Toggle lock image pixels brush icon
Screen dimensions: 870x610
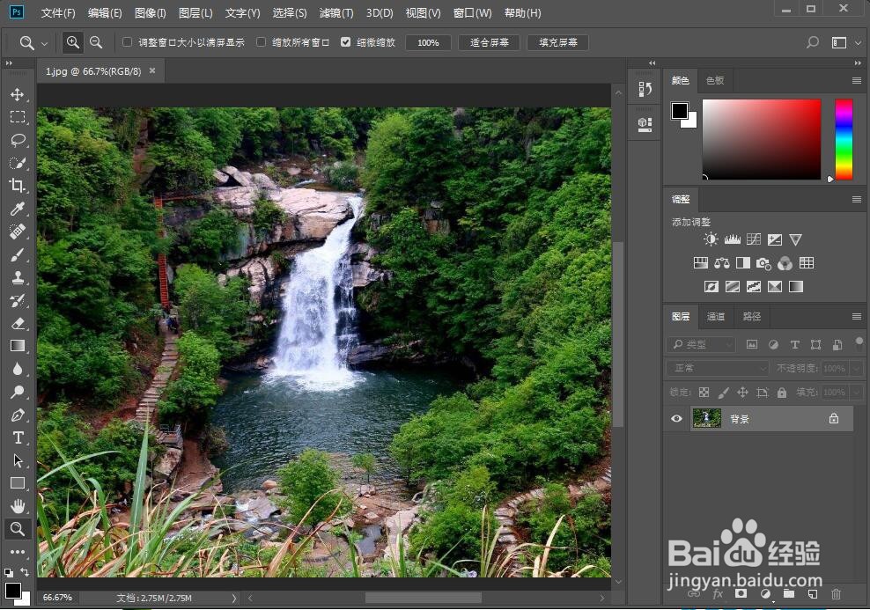click(723, 393)
